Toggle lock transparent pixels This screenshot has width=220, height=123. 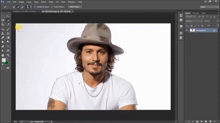coord(191,26)
